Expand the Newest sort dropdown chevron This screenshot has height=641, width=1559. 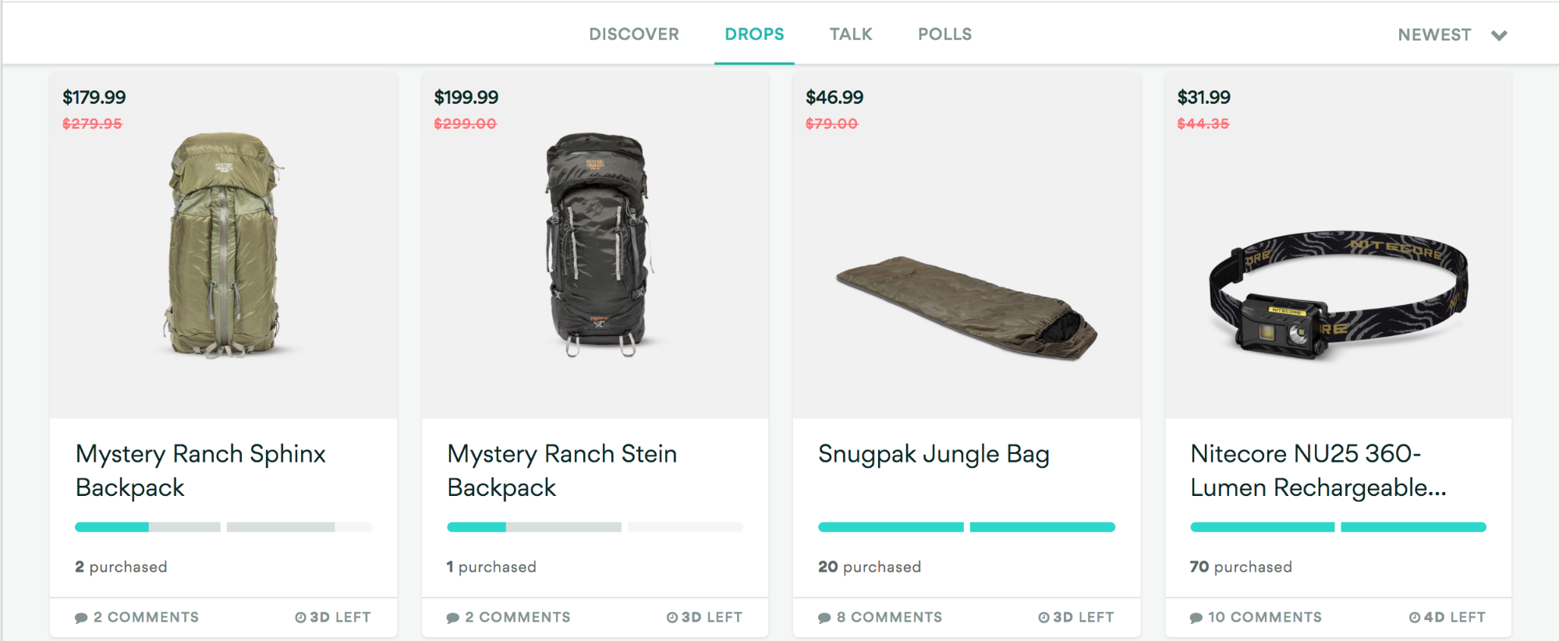click(x=1499, y=35)
